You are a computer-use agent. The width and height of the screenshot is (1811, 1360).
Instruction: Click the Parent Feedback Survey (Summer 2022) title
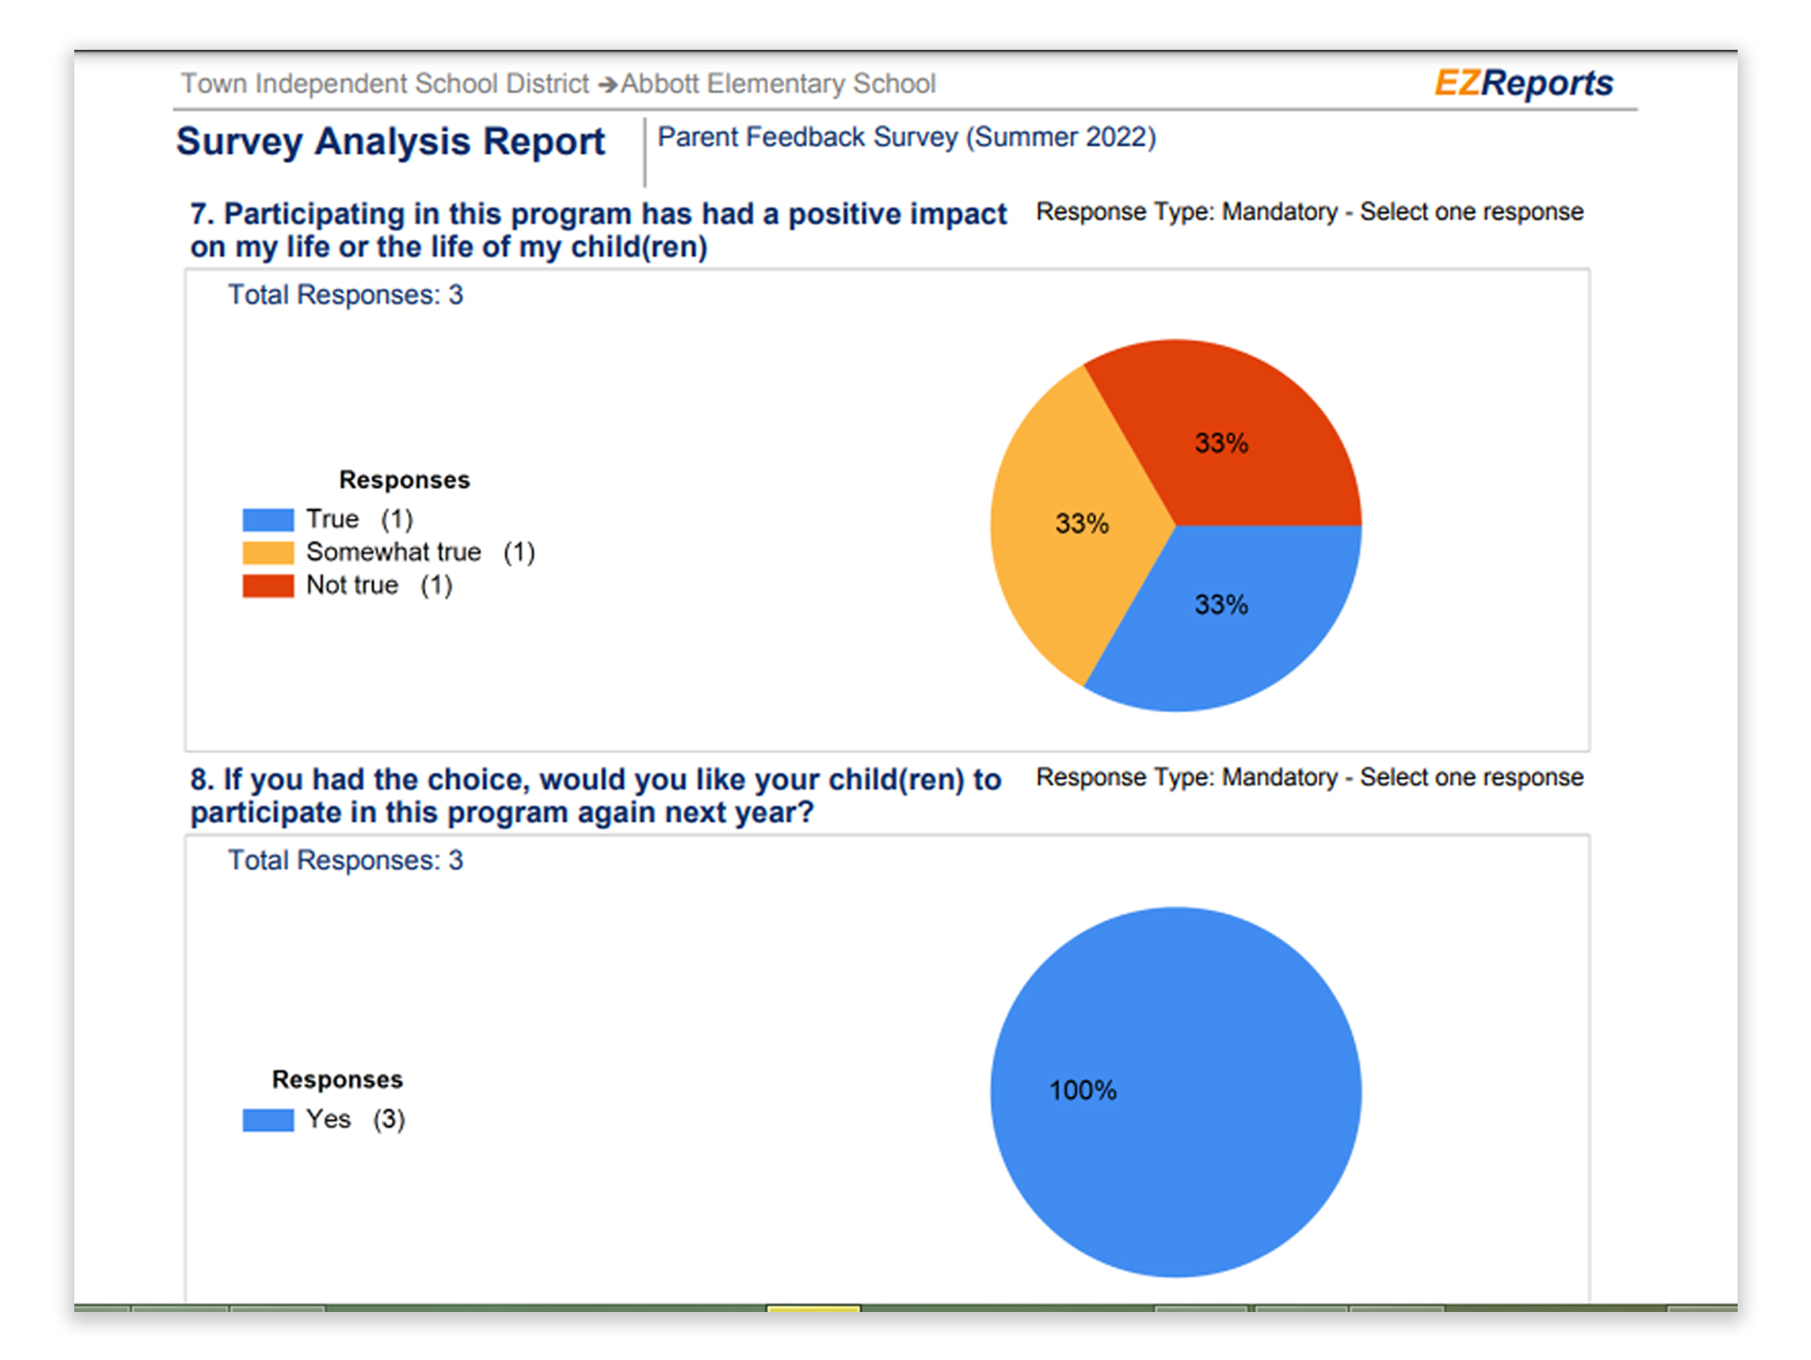coord(906,137)
